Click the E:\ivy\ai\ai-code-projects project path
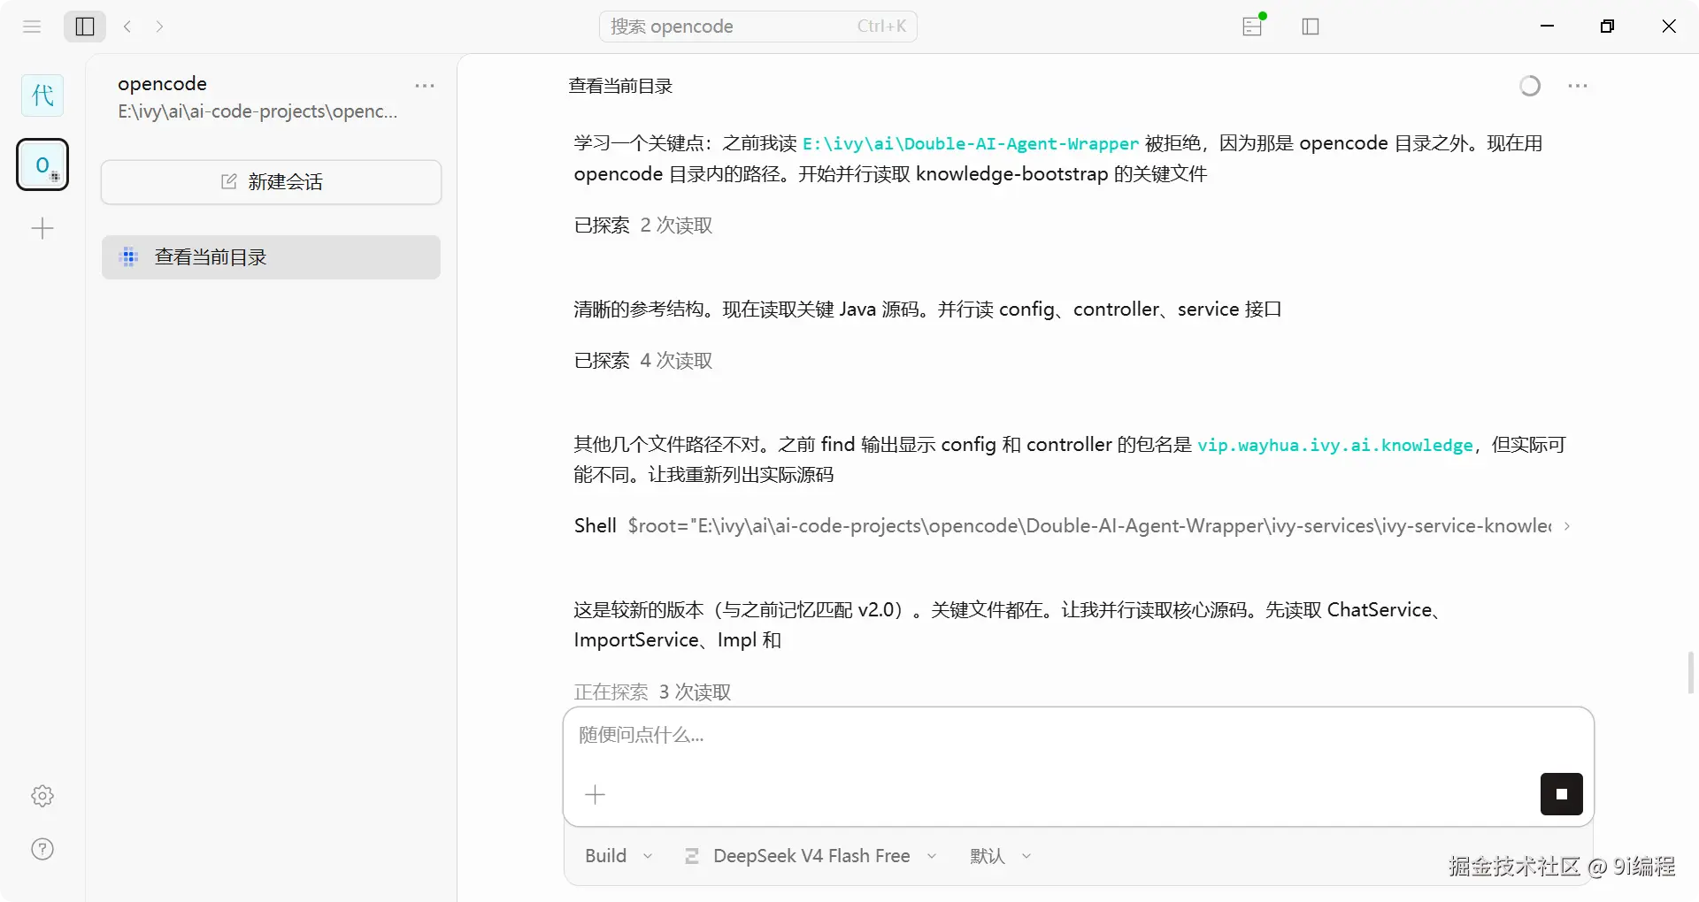The image size is (1699, 902). 258,111
